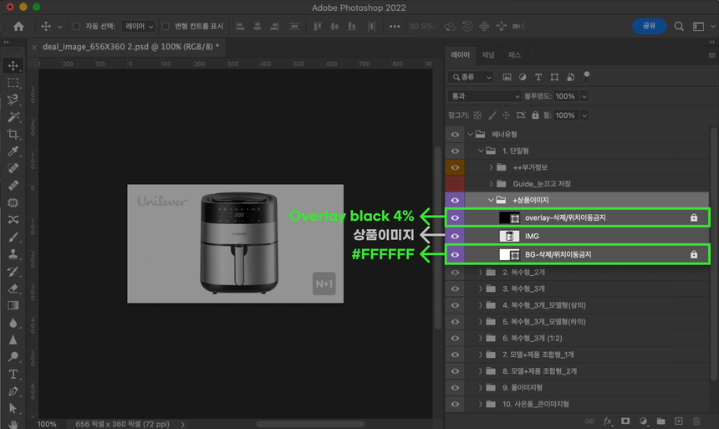Hide the IMG layer using eye icon

coord(455,236)
